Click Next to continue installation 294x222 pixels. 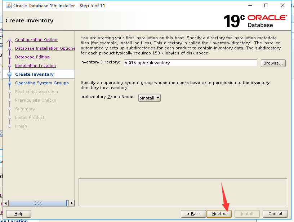click(x=219, y=214)
